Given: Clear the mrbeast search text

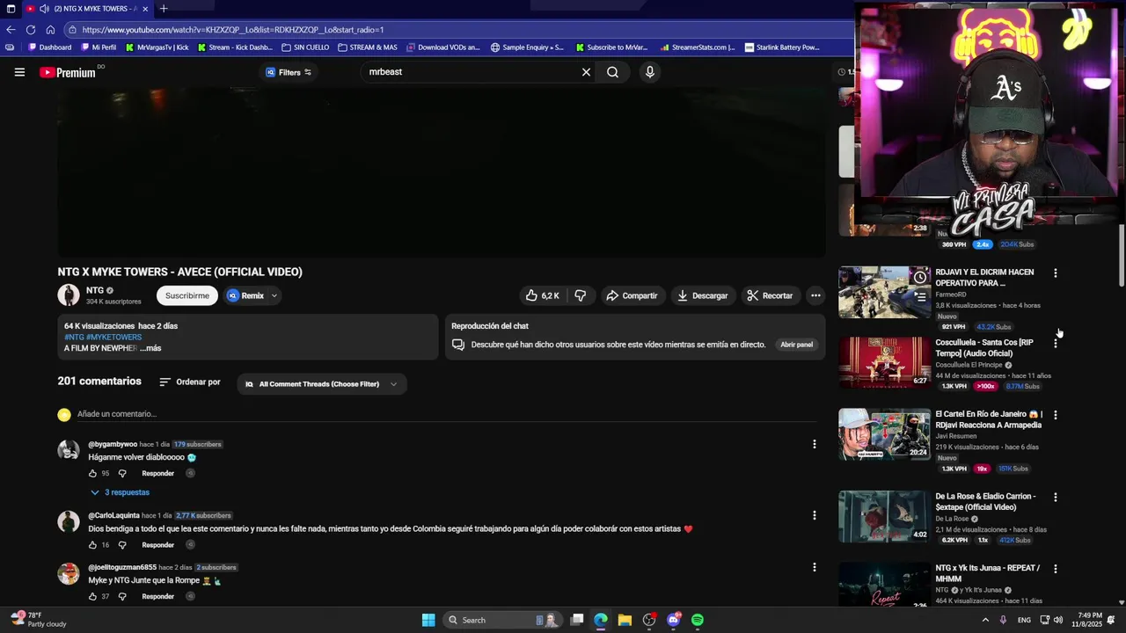Looking at the screenshot, I should [x=586, y=72].
